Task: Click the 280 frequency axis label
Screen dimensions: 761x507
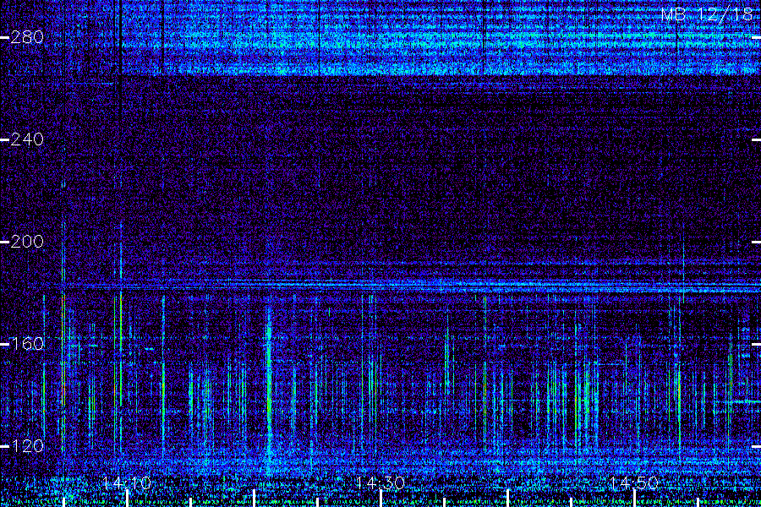Action: [x=27, y=37]
